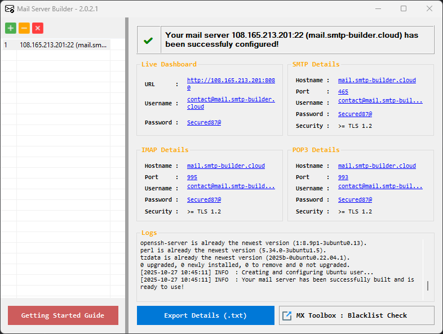Click the tzdata log line
Screen dimensions: 443x334
tap(245, 257)
